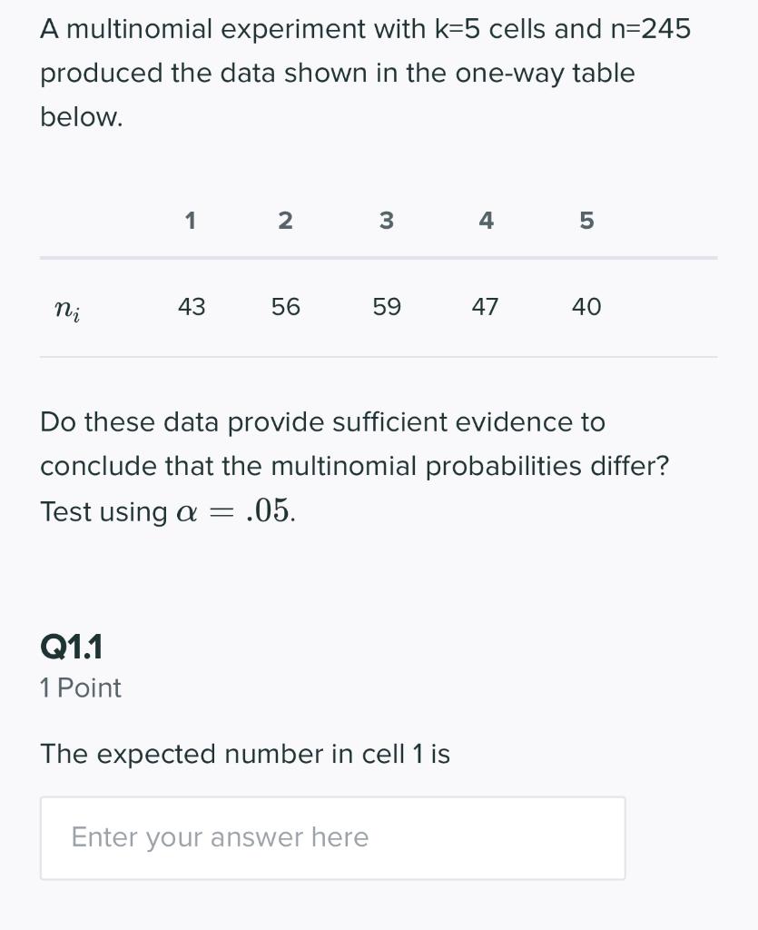This screenshot has height=930, width=758.
Task: Click the placeholder text Enter your answer here
Action: tap(218, 836)
